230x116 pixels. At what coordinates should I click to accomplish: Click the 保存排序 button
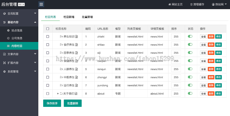point(52,103)
